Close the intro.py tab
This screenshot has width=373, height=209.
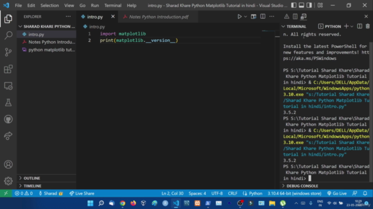(x=112, y=17)
